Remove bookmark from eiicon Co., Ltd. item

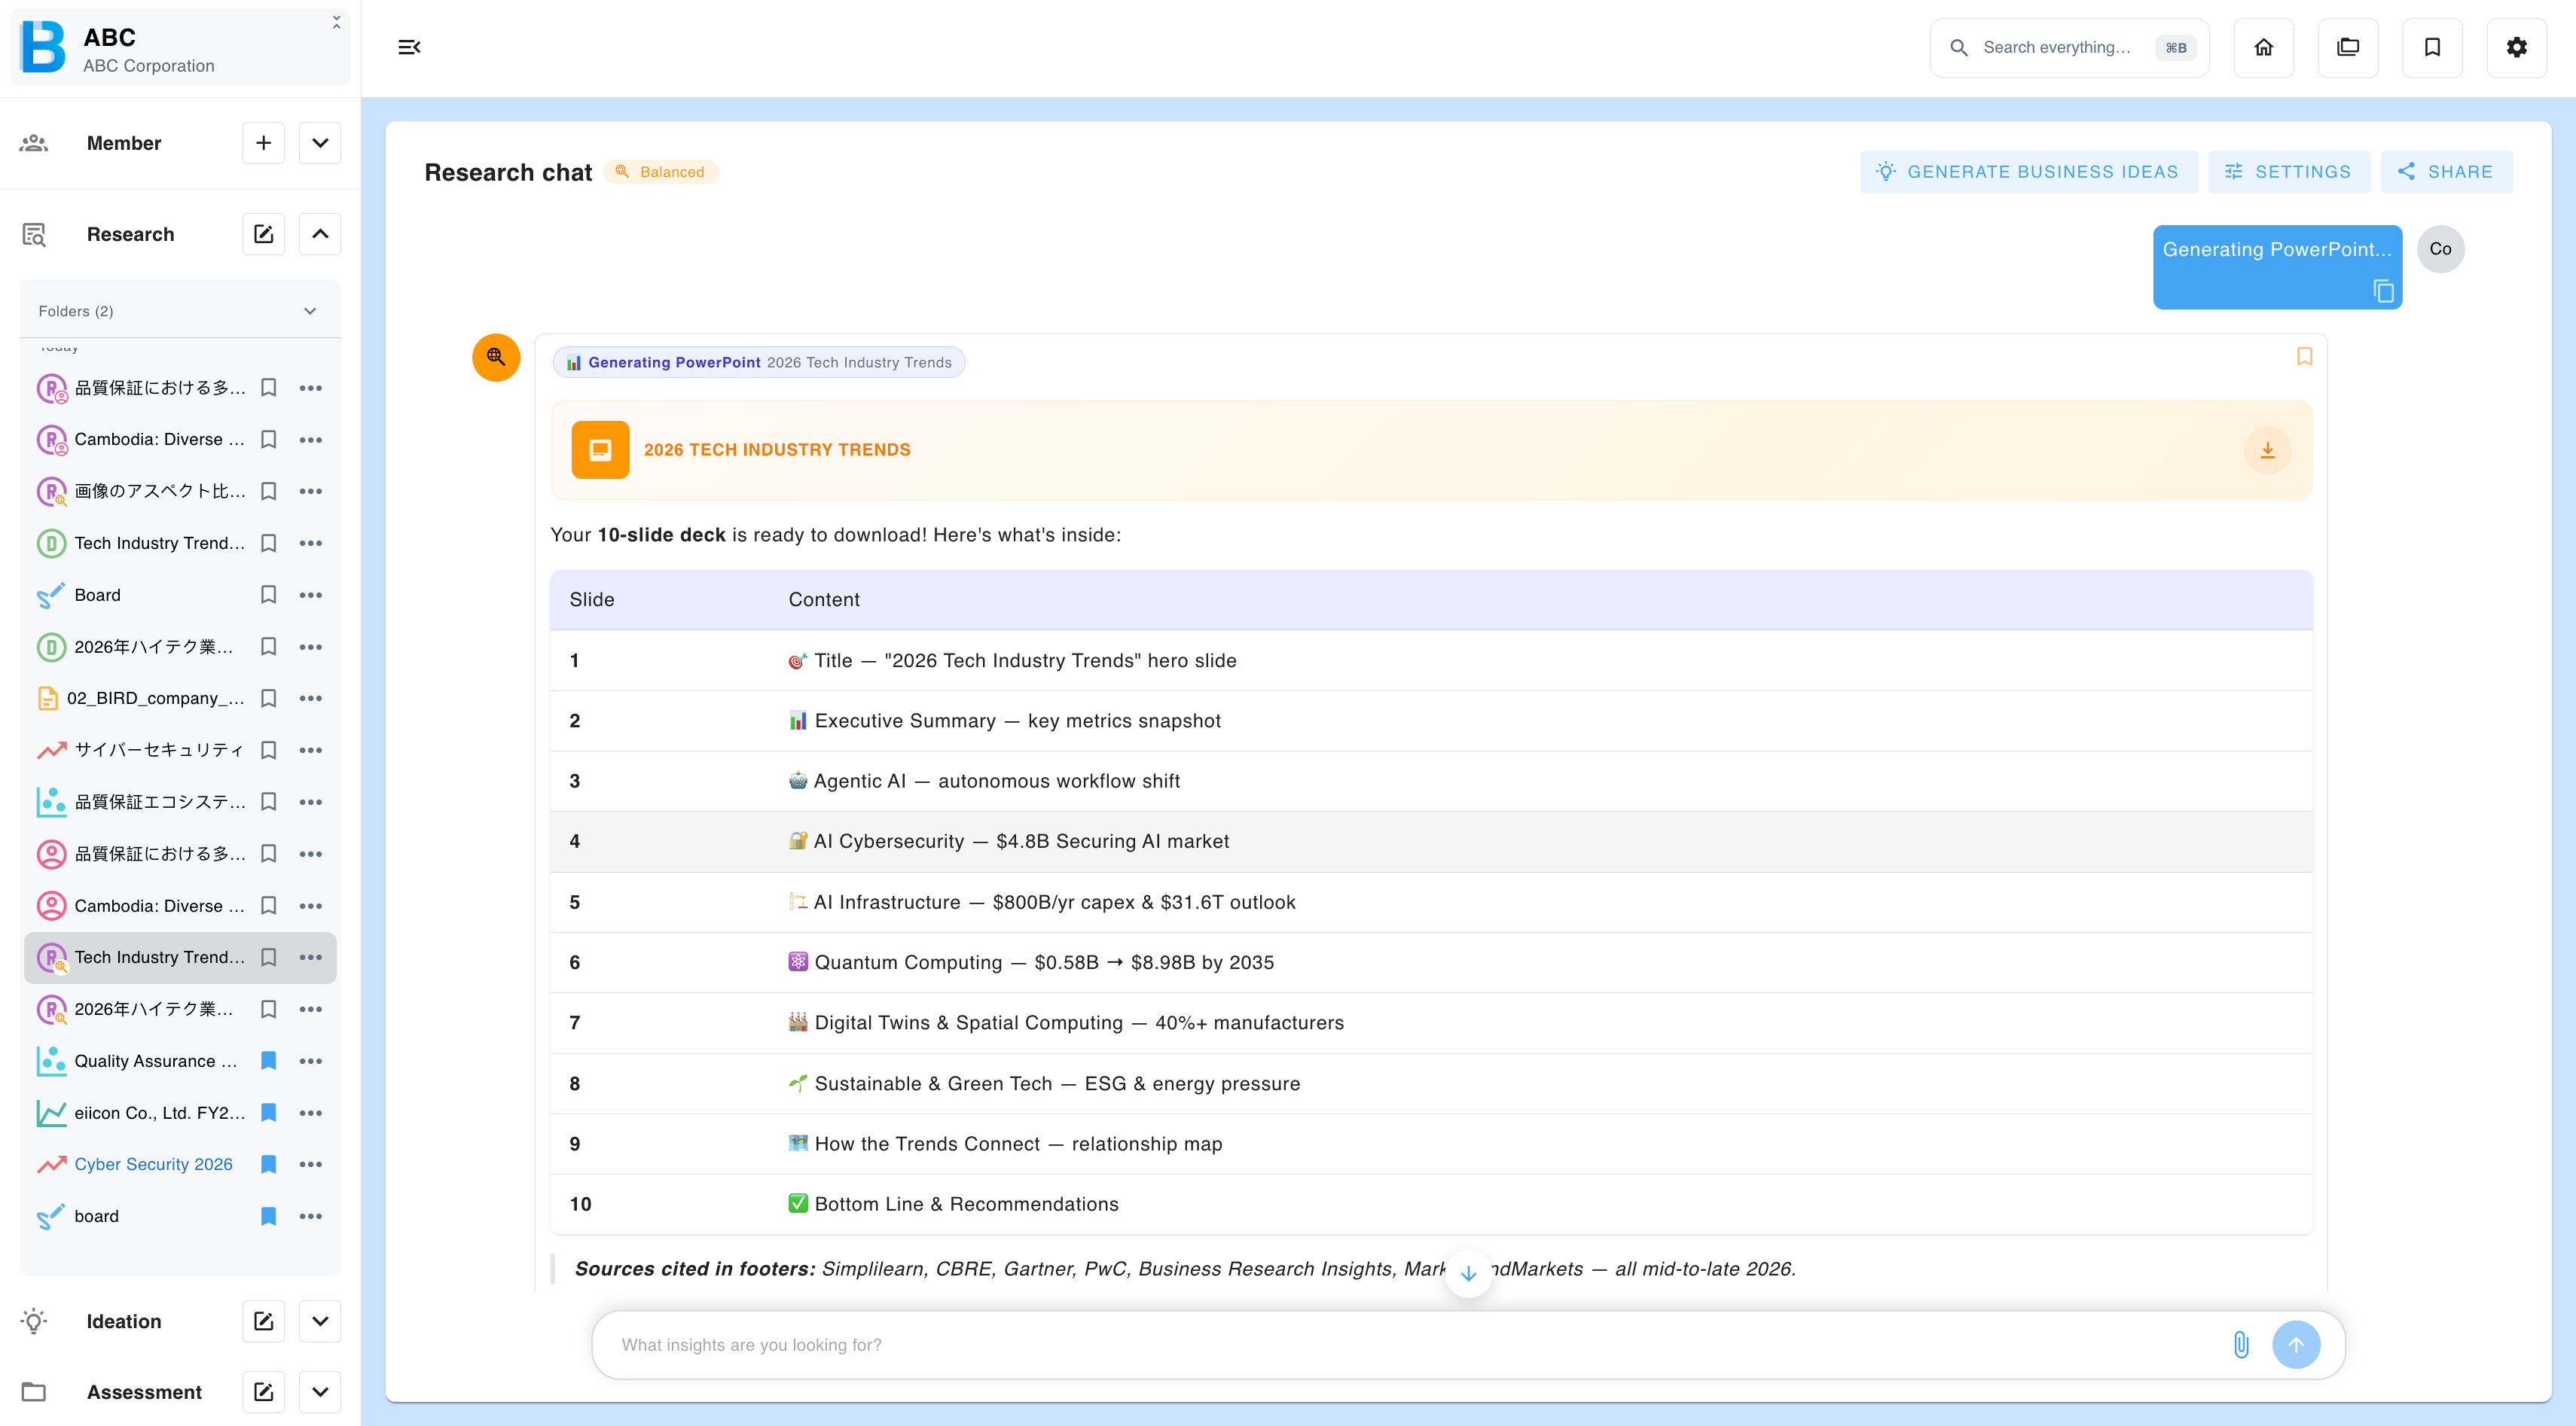(268, 1112)
